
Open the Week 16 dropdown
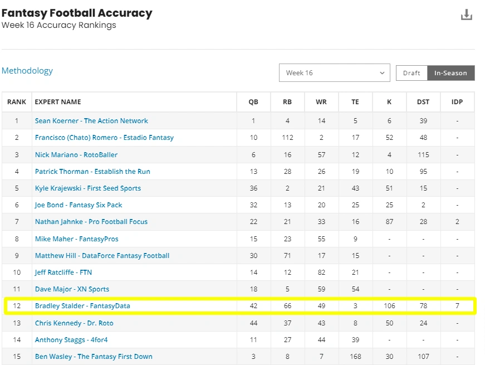click(334, 73)
